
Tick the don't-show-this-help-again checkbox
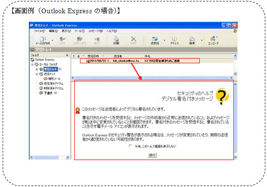click(131, 146)
